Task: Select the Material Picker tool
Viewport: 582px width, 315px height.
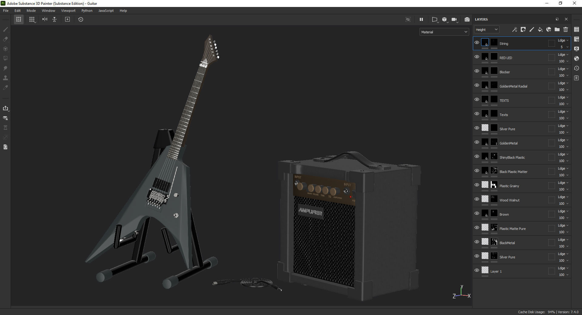Action: coord(5,88)
